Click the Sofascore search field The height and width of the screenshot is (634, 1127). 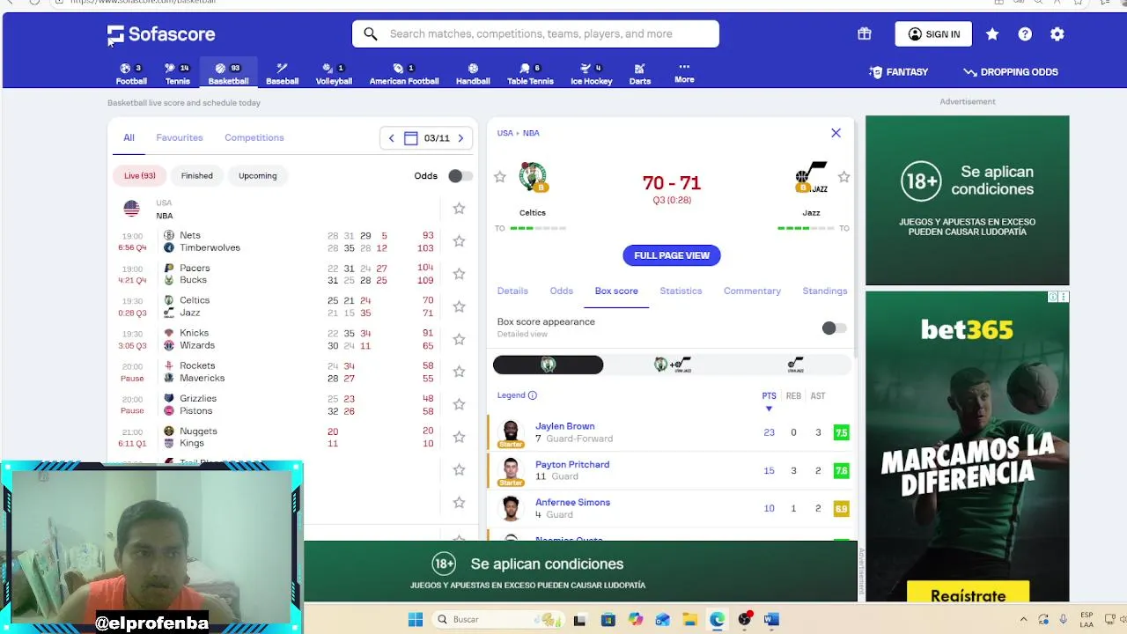535,34
